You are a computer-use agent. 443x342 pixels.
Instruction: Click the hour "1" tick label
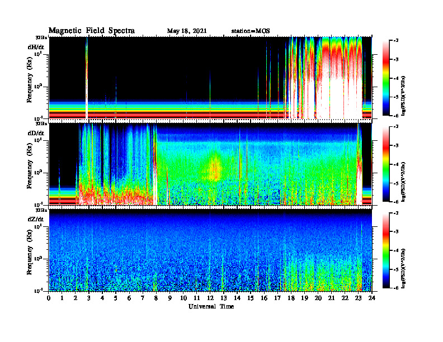click(x=62, y=298)
